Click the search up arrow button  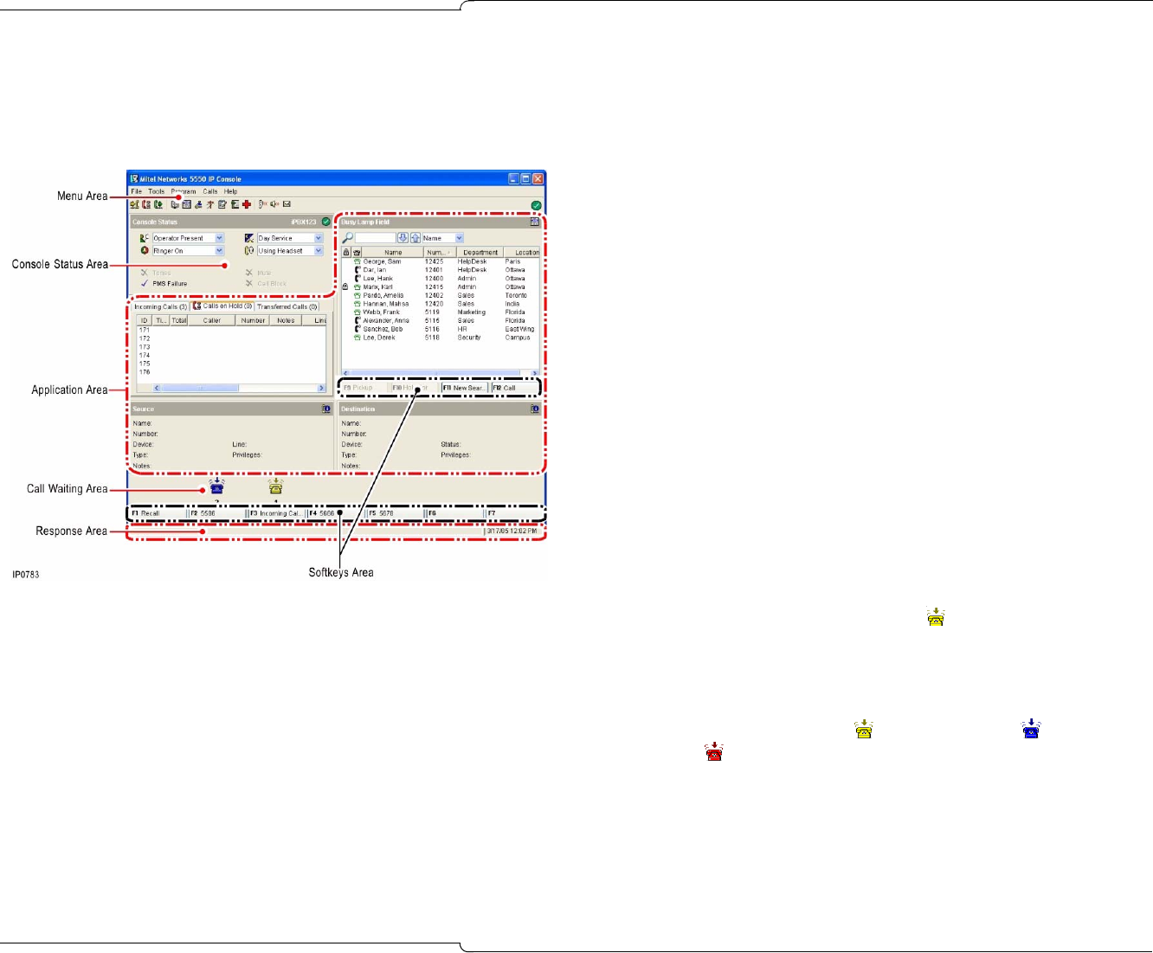pos(415,238)
